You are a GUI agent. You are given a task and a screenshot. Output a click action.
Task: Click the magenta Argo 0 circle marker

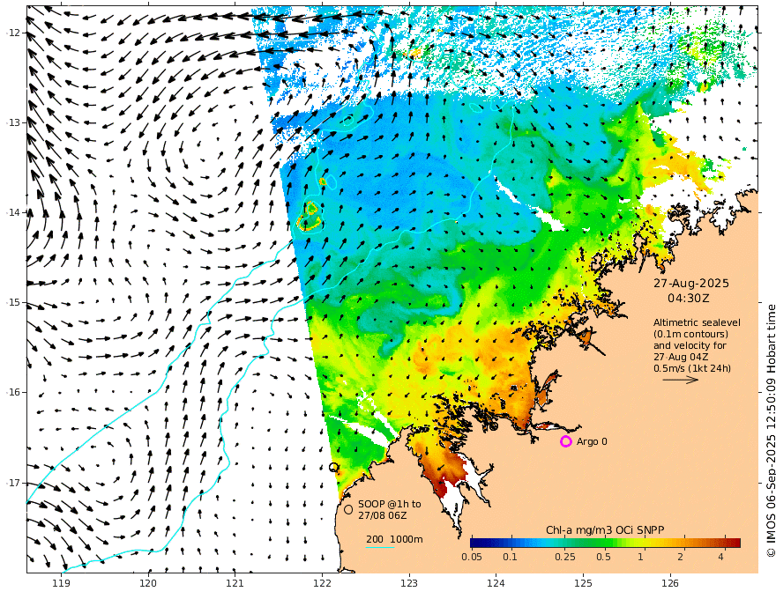point(565,441)
